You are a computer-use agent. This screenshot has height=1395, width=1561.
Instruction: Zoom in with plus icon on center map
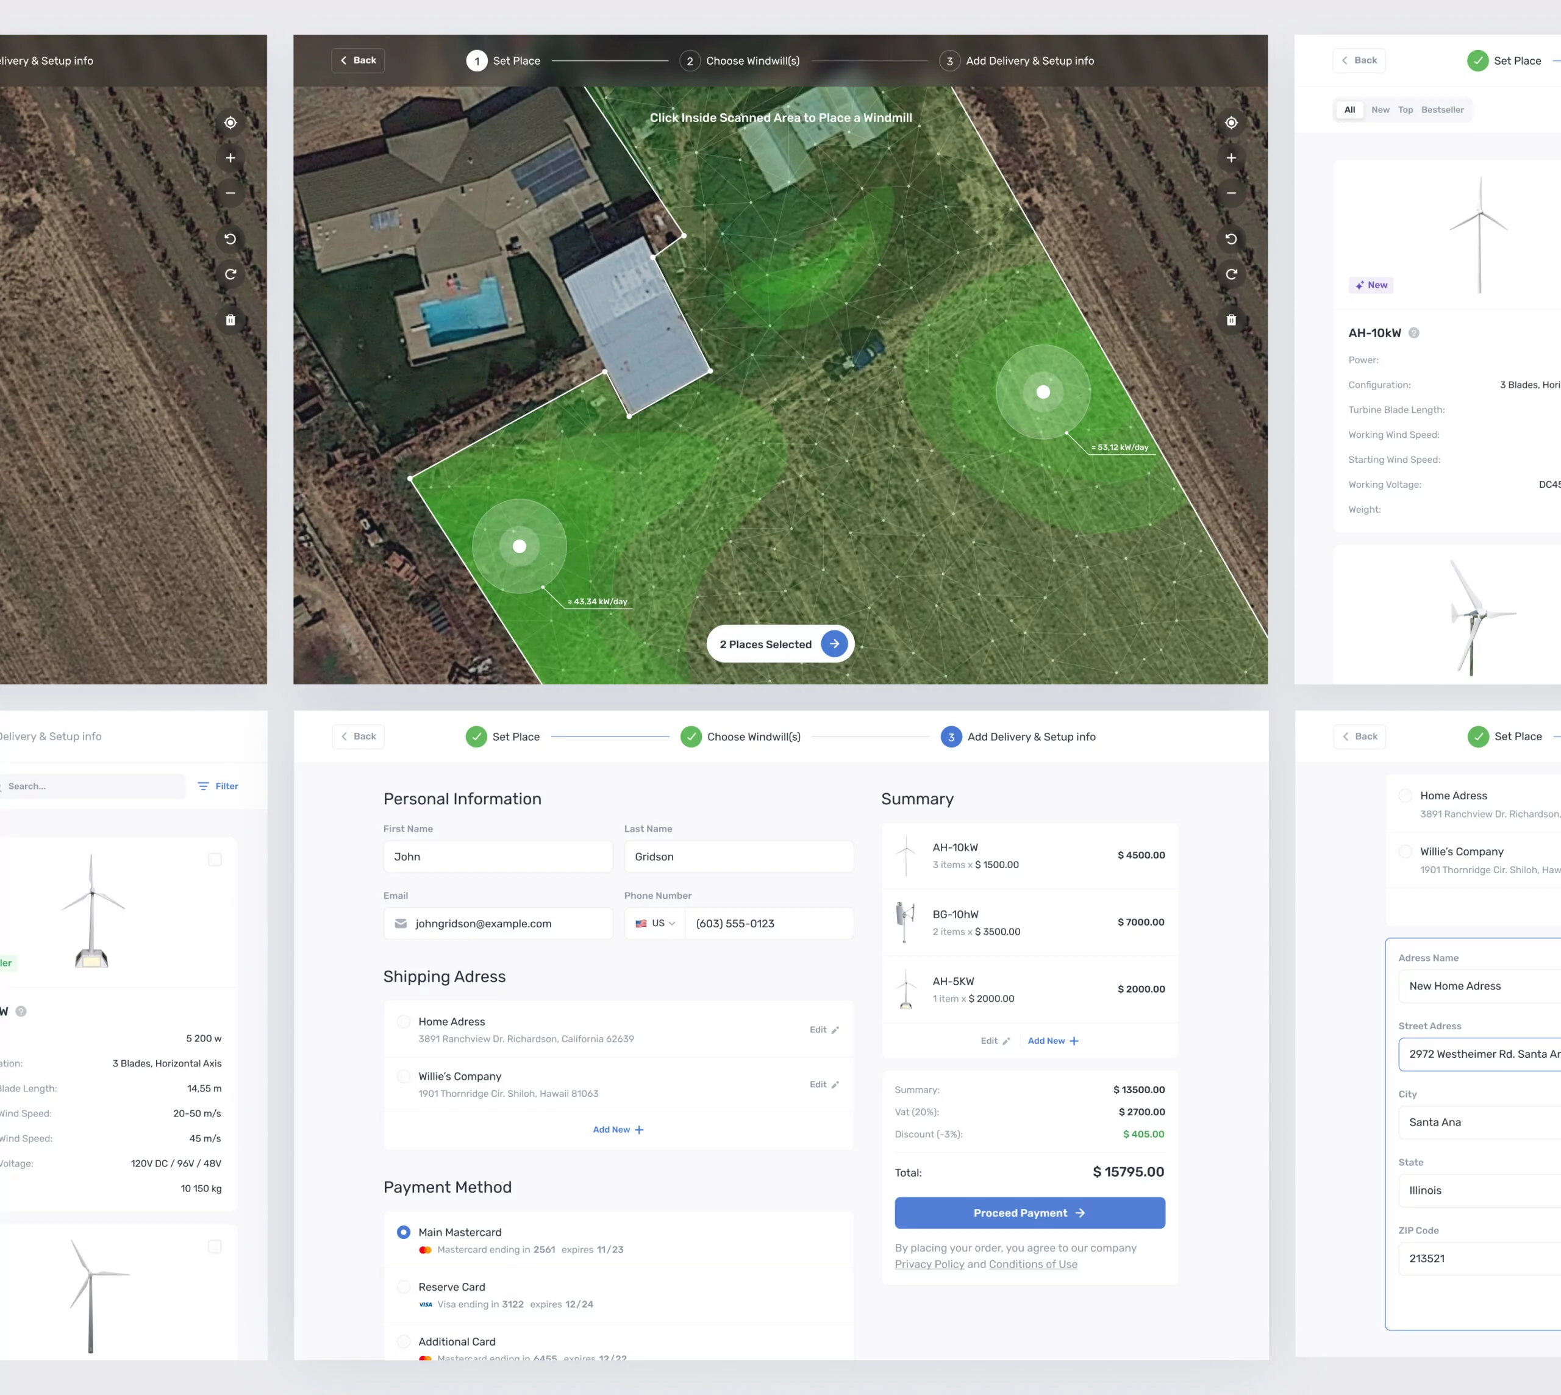(1231, 158)
